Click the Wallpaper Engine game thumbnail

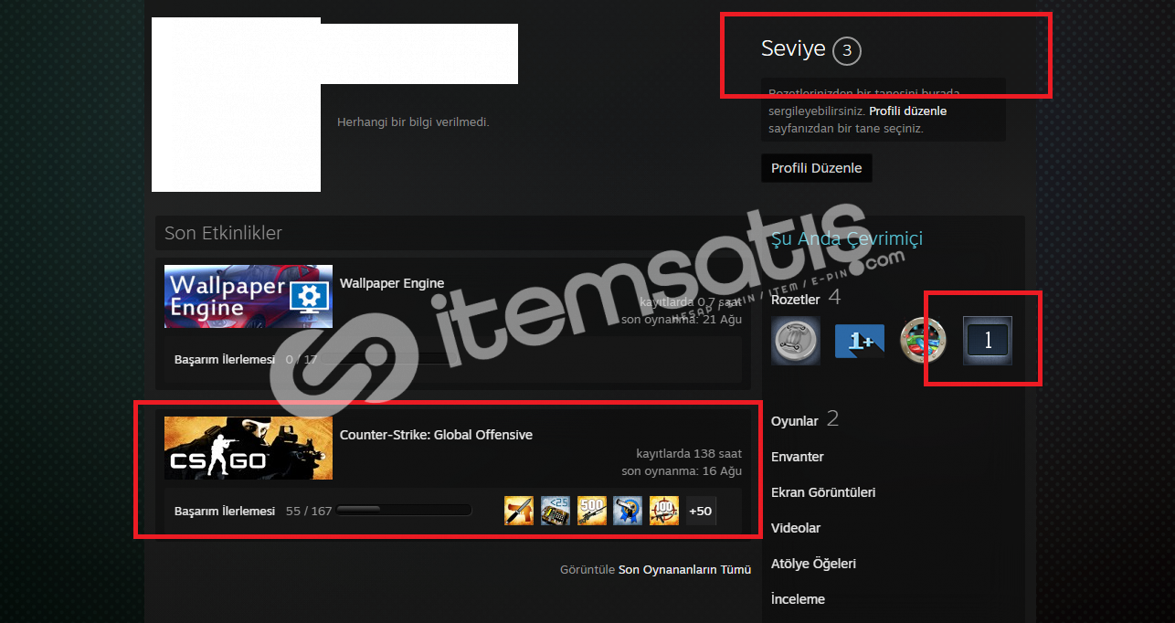point(249,296)
